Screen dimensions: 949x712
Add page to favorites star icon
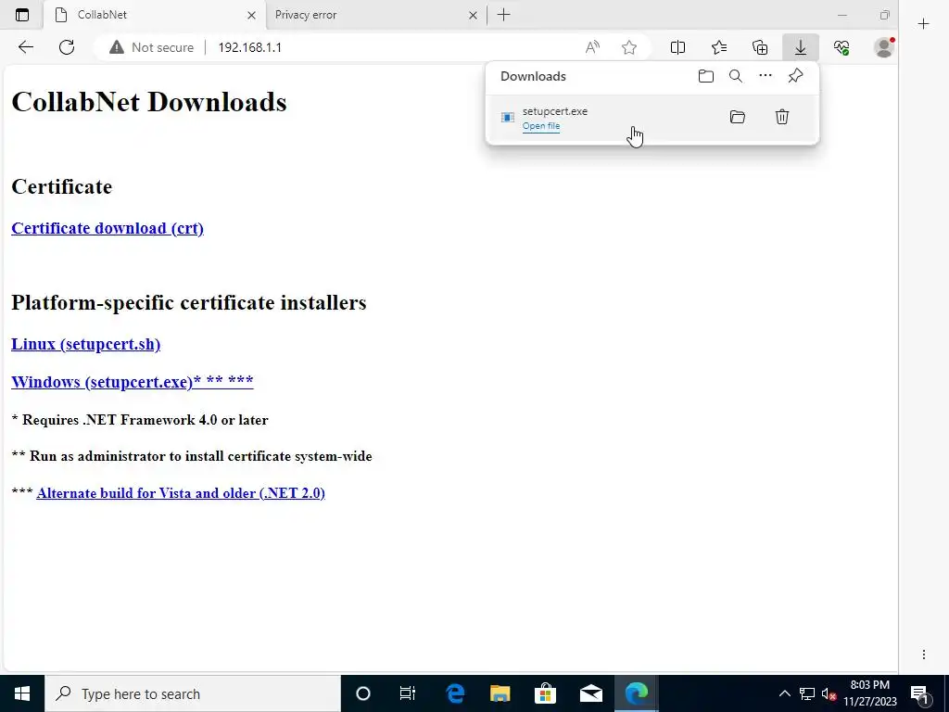[x=629, y=47]
